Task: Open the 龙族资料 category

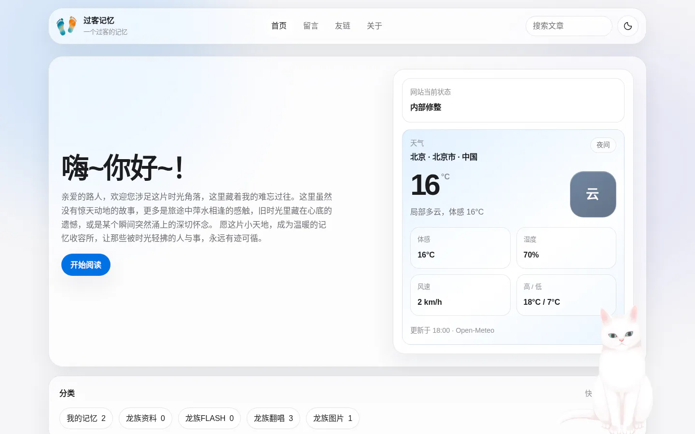Action: 145,419
